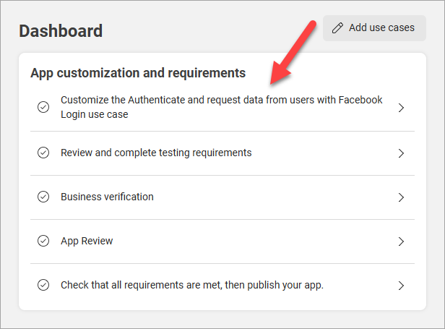Image resolution: width=445 pixels, height=329 pixels.
Task: Click the pencil icon in Add use cases
Action: click(x=337, y=28)
